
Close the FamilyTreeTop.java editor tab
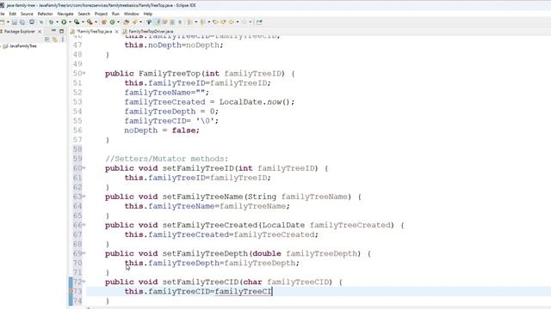[x=117, y=31]
